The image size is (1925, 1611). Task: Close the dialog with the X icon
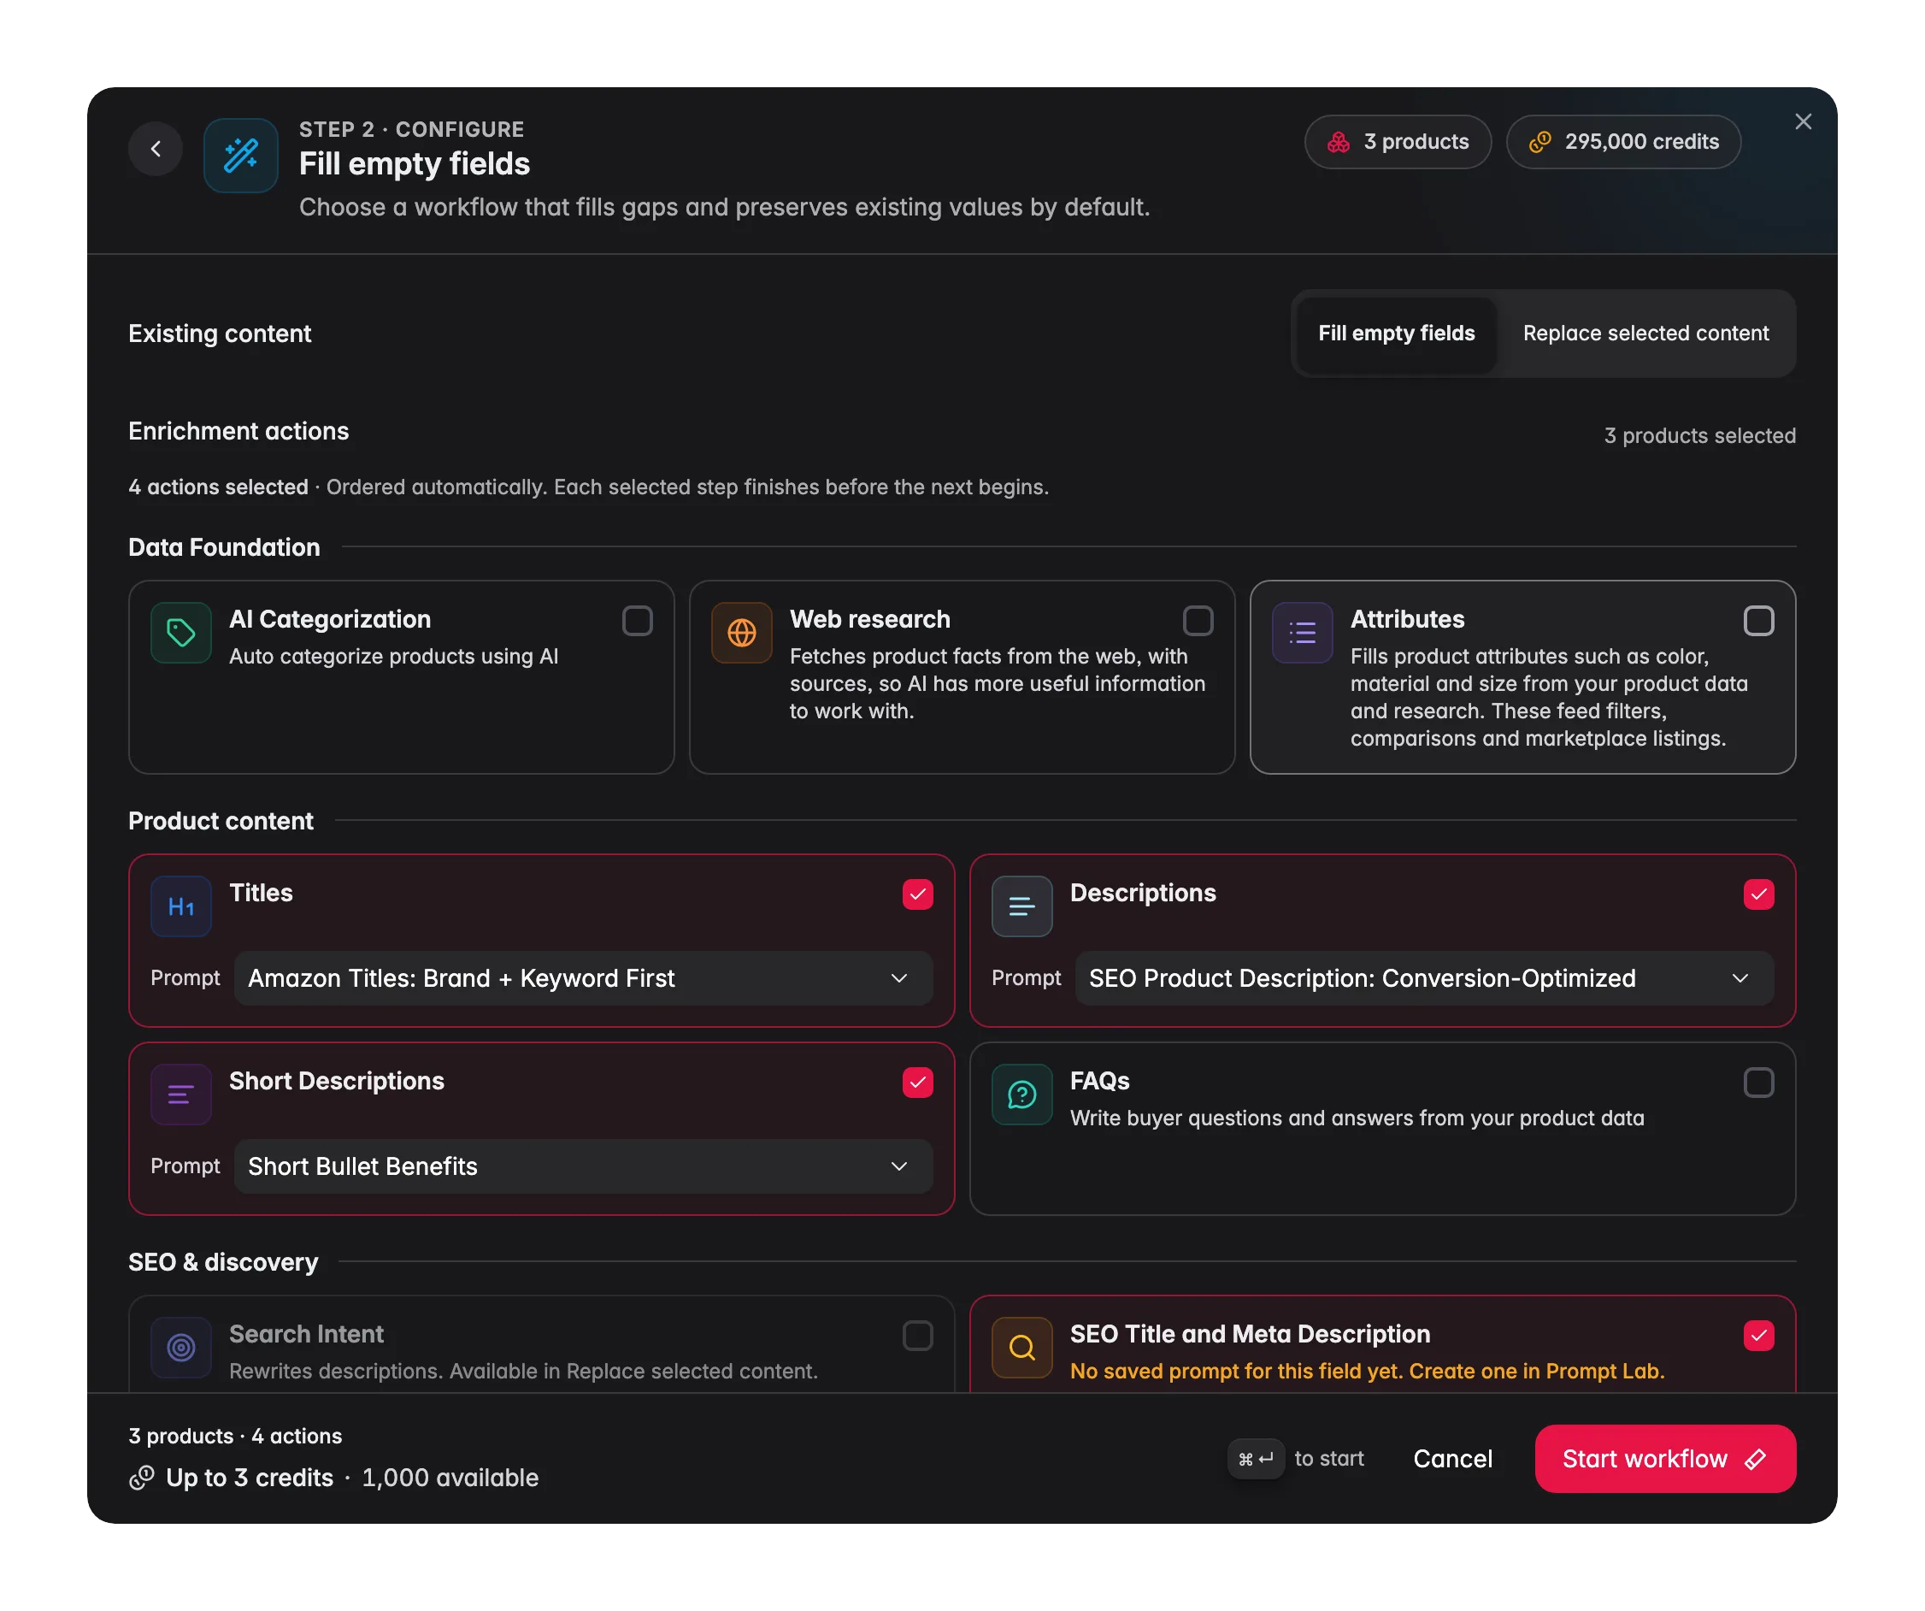coord(1803,122)
